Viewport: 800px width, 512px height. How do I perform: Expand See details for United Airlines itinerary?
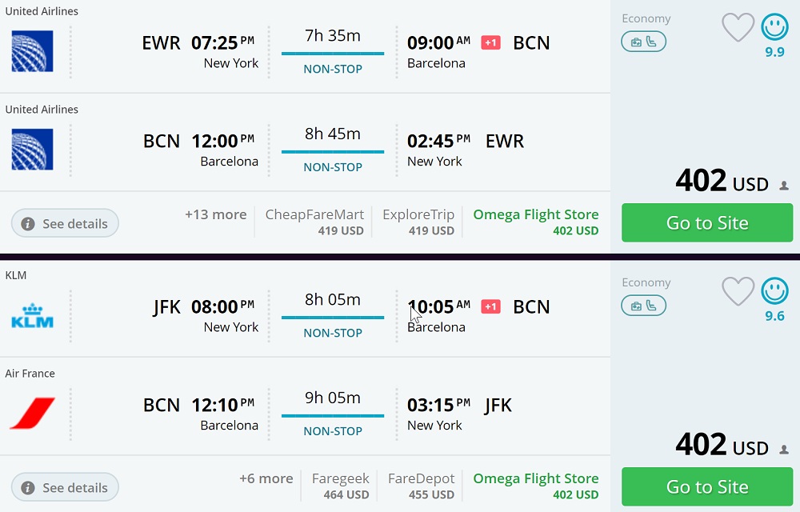coord(65,223)
